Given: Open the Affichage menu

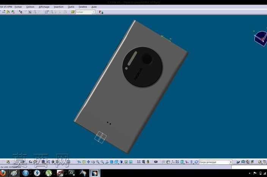Looking at the screenshot, I should [x=44, y=7].
